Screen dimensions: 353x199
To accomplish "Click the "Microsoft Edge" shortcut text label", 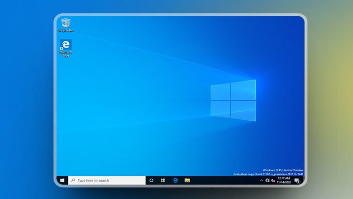I will click(x=66, y=53).
